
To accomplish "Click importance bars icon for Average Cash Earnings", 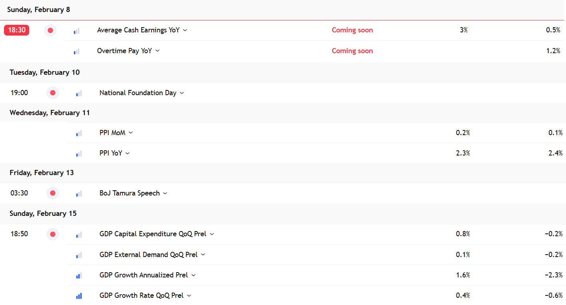I will pos(76,31).
